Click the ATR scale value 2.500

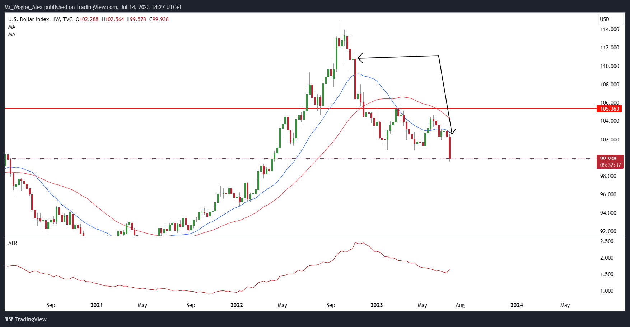click(x=607, y=241)
